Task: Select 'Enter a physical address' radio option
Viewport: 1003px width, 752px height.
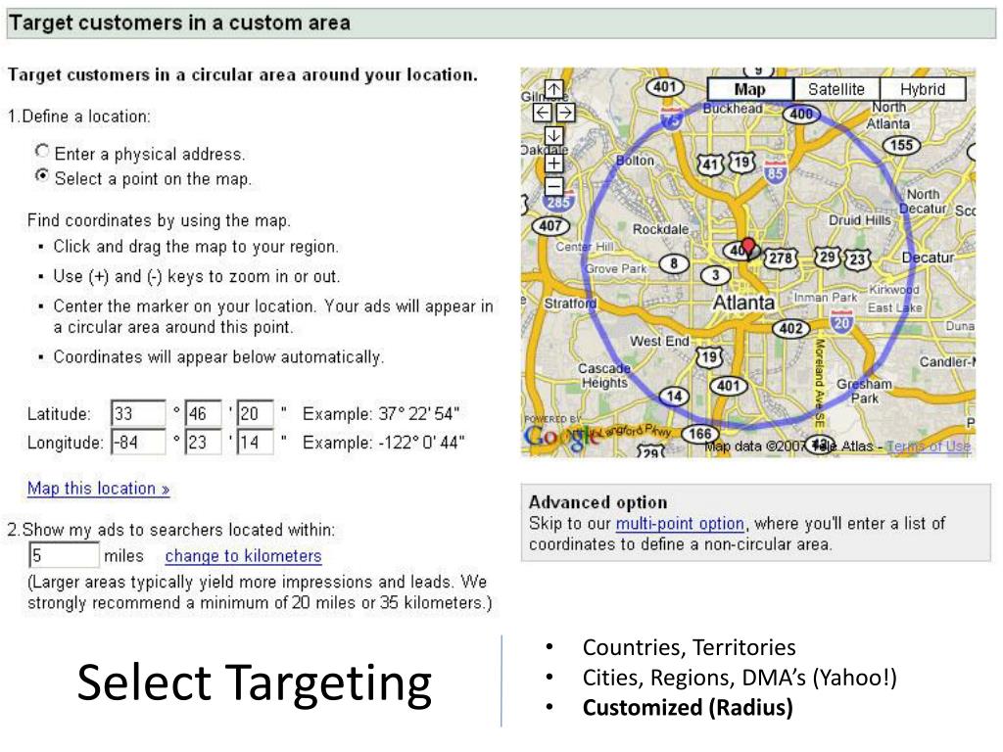Action: [x=42, y=151]
